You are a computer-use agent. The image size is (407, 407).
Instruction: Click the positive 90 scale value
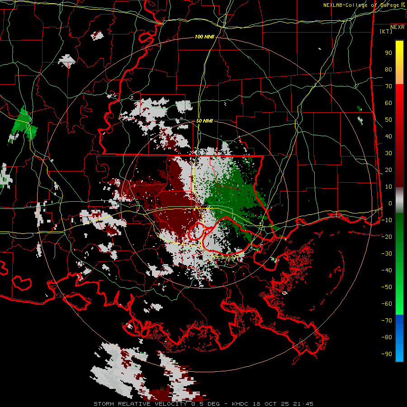(x=388, y=53)
